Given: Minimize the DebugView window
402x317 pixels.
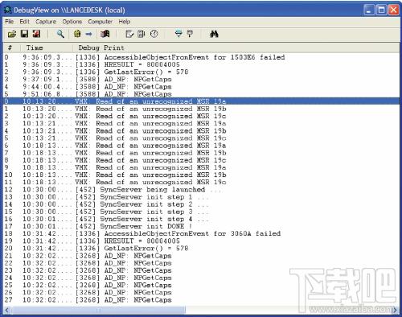Looking at the screenshot, I should tap(369, 10).
